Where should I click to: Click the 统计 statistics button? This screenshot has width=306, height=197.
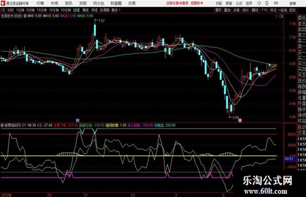coord(245,10)
